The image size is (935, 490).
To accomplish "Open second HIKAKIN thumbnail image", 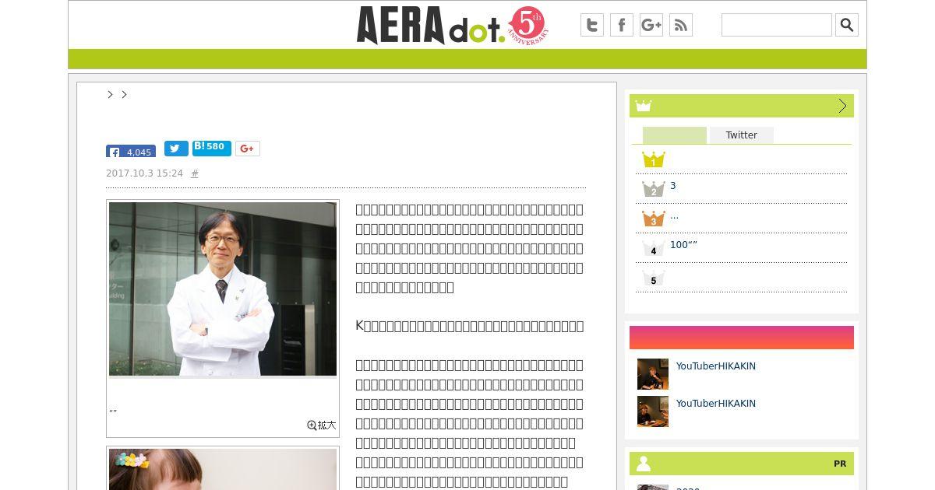I will tap(653, 411).
